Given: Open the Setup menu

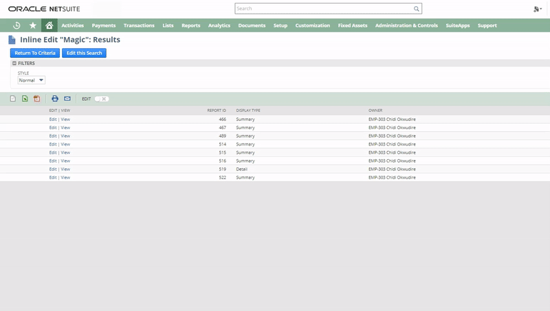Looking at the screenshot, I should click(x=280, y=25).
